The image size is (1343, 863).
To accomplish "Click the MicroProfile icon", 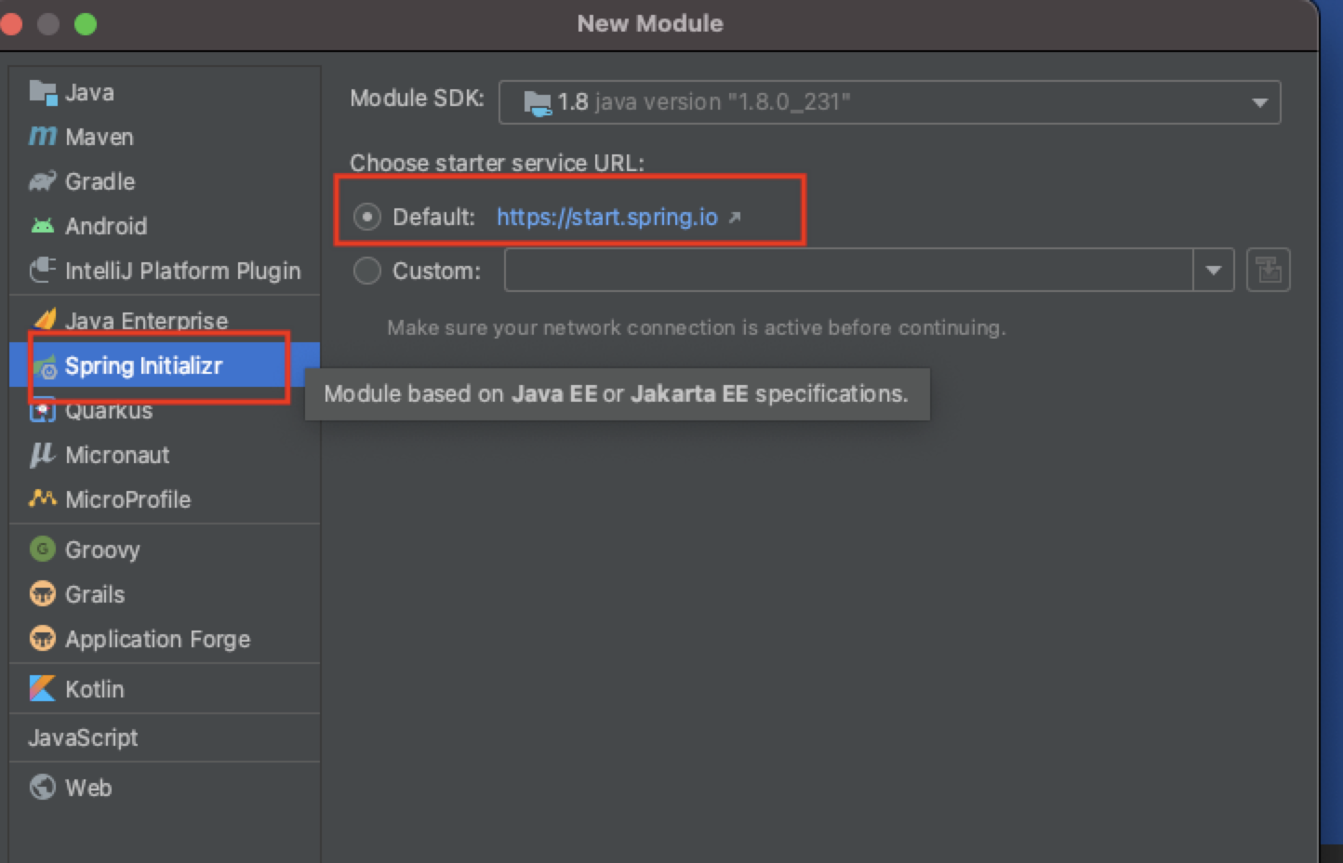I will [43, 498].
